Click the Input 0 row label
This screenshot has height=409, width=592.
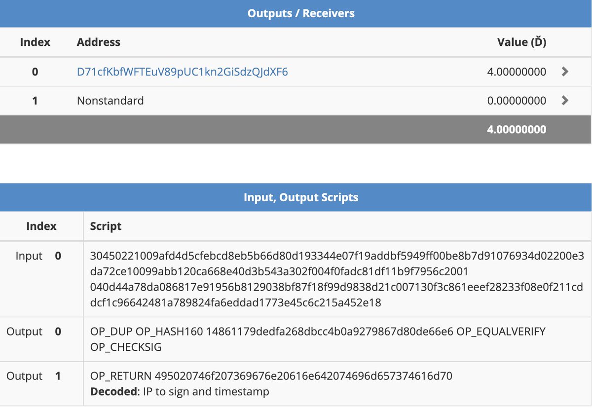(42, 256)
